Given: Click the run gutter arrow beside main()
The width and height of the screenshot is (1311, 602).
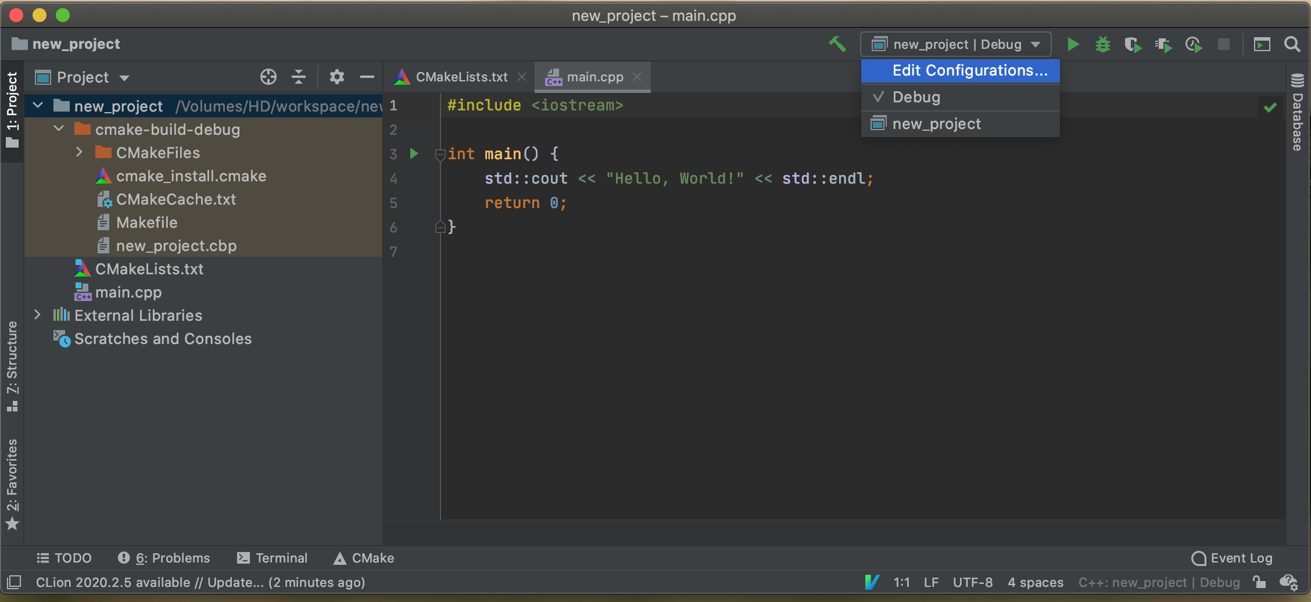Looking at the screenshot, I should pyautogui.click(x=414, y=153).
